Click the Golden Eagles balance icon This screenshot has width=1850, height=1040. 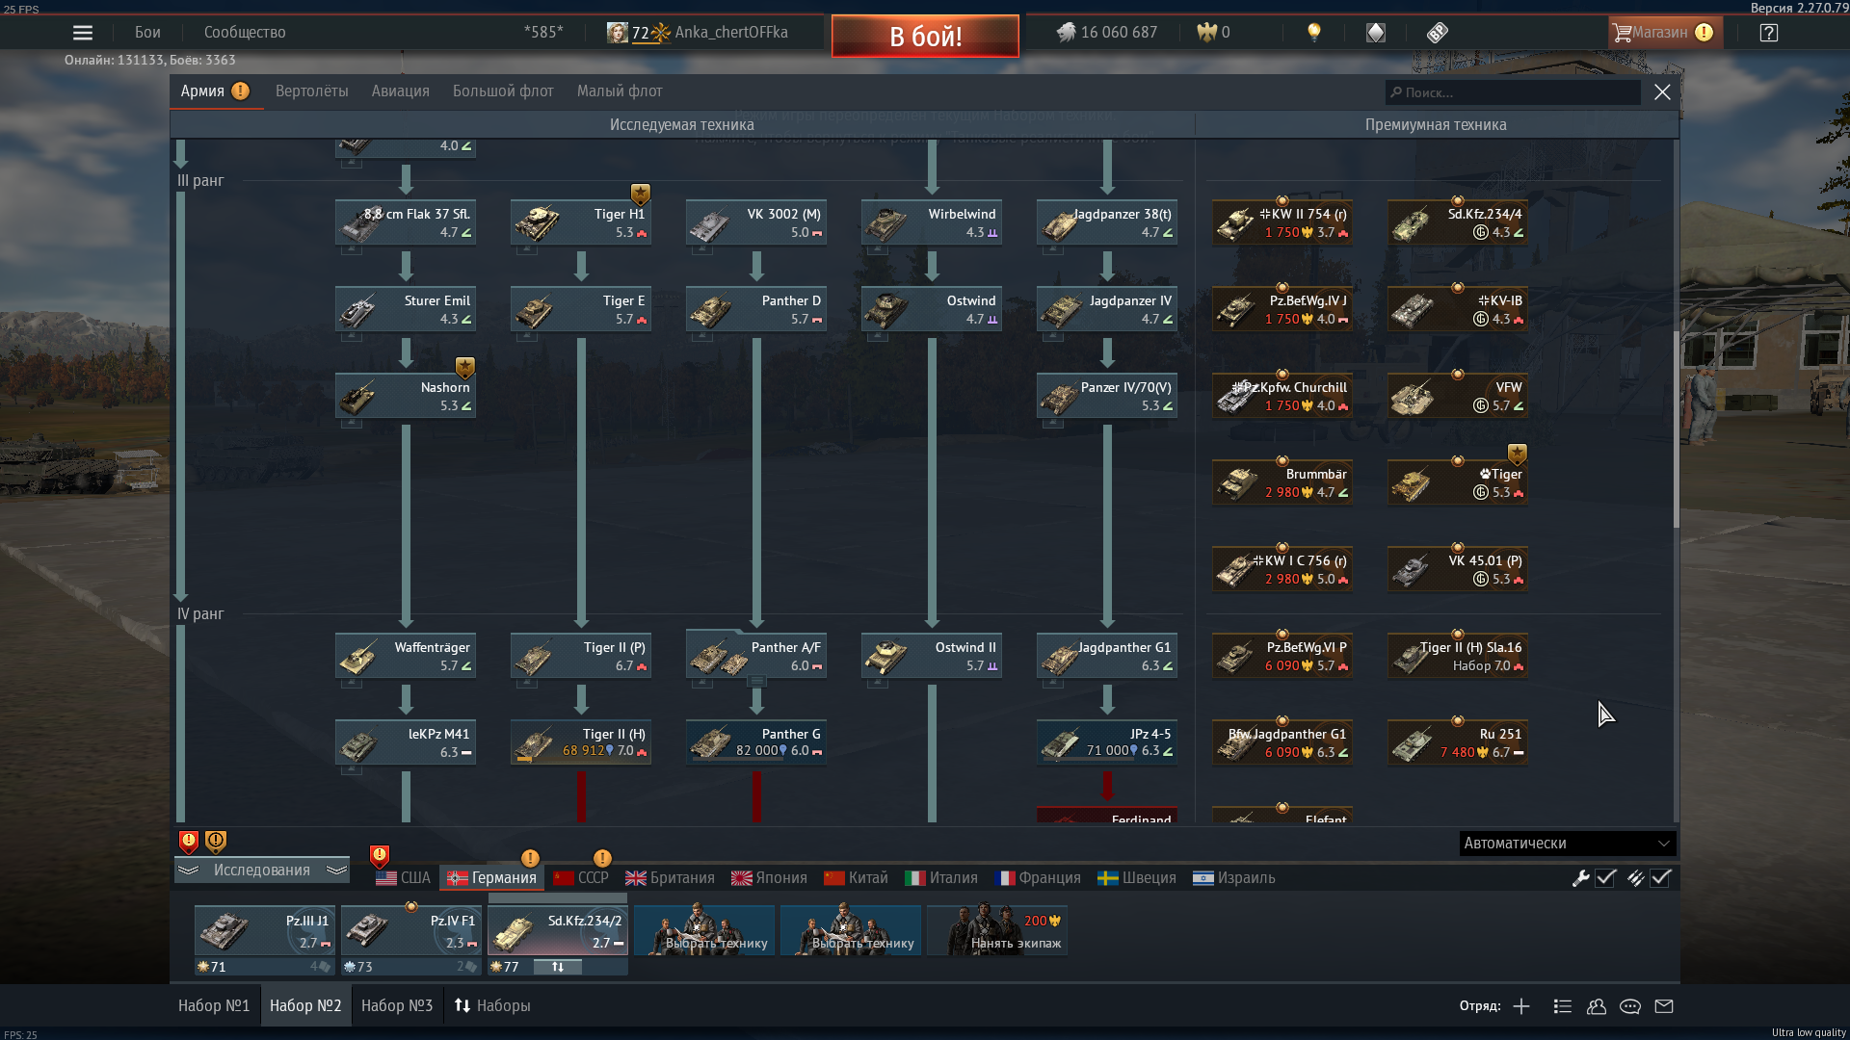[1207, 33]
